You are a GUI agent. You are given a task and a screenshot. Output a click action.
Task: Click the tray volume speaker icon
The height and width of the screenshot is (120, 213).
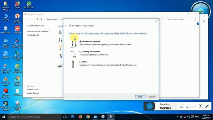click(189, 117)
